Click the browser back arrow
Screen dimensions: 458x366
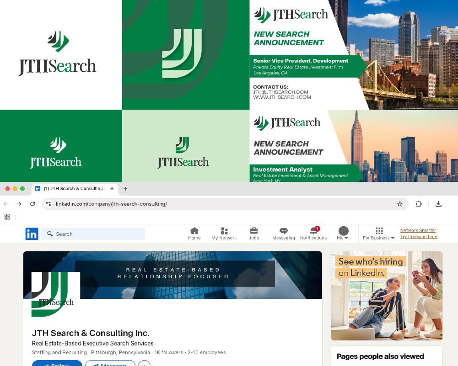(x=6, y=204)
